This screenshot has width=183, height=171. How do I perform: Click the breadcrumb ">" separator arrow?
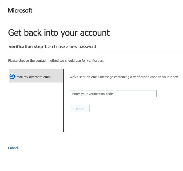(x=49, y=47)
